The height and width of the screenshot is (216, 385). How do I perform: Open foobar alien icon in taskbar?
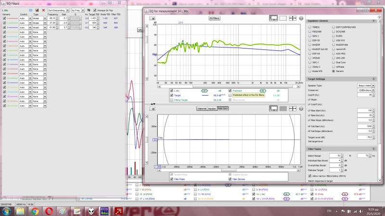point(91,211)
